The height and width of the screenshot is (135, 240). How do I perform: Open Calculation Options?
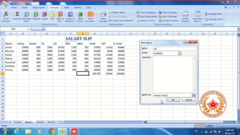198,16
